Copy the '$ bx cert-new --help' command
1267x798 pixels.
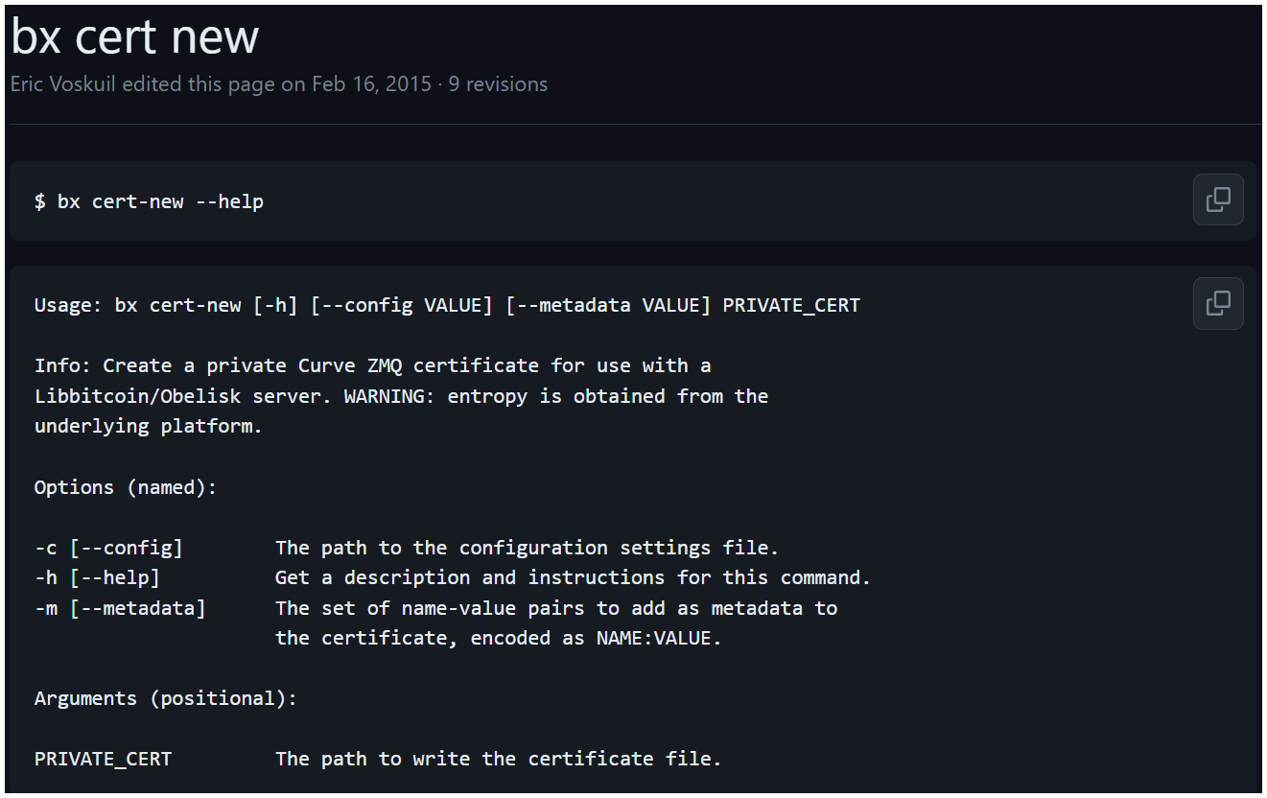(x=1218, y=199)
